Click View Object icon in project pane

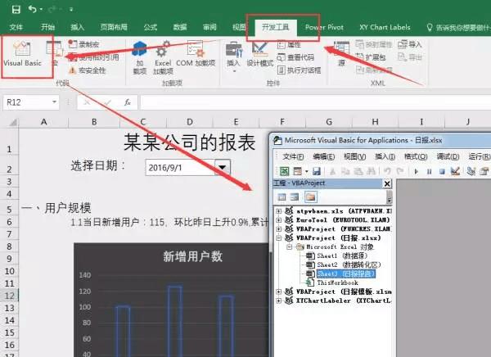pyautogui.click(x=295, y=197)
